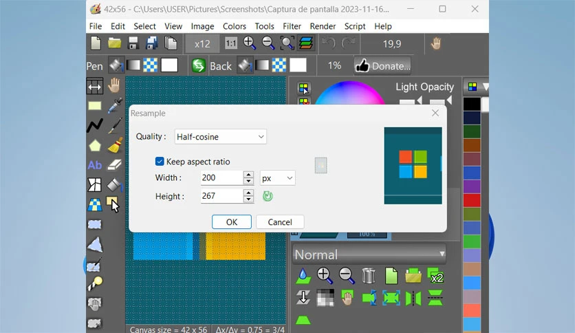Increase Width with up spinner
Viewport: 575px width, 333px height.
click(248, 175)
